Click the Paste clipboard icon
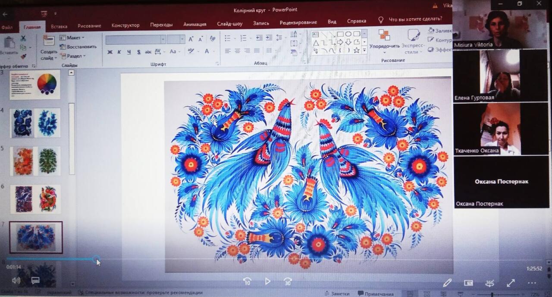 (9, 42)
